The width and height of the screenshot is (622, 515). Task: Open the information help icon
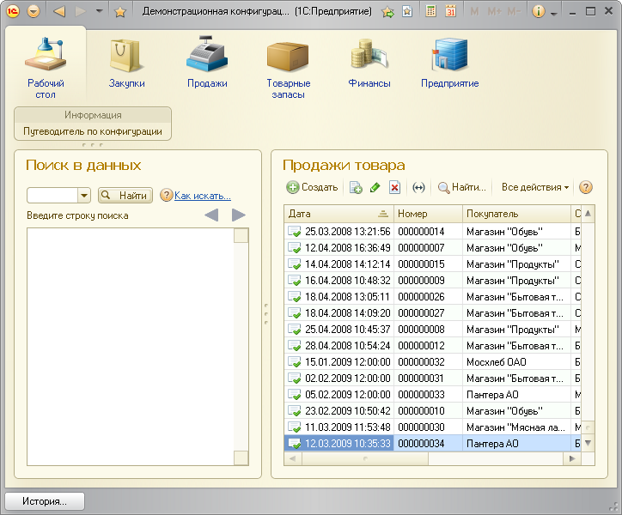pos(539,11)
